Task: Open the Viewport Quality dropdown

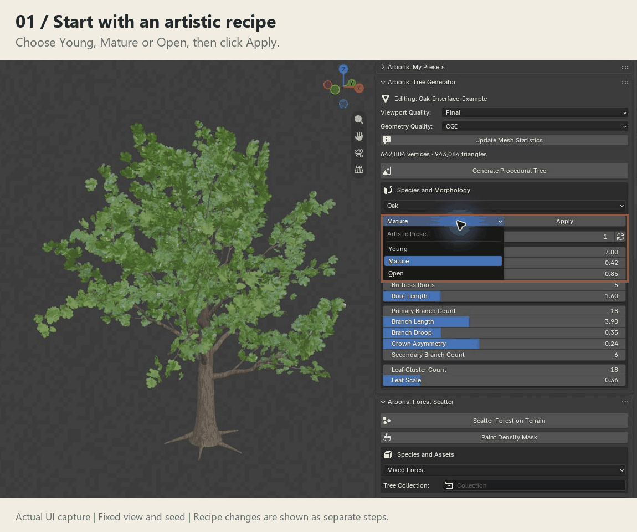Action: coord(535,112)
